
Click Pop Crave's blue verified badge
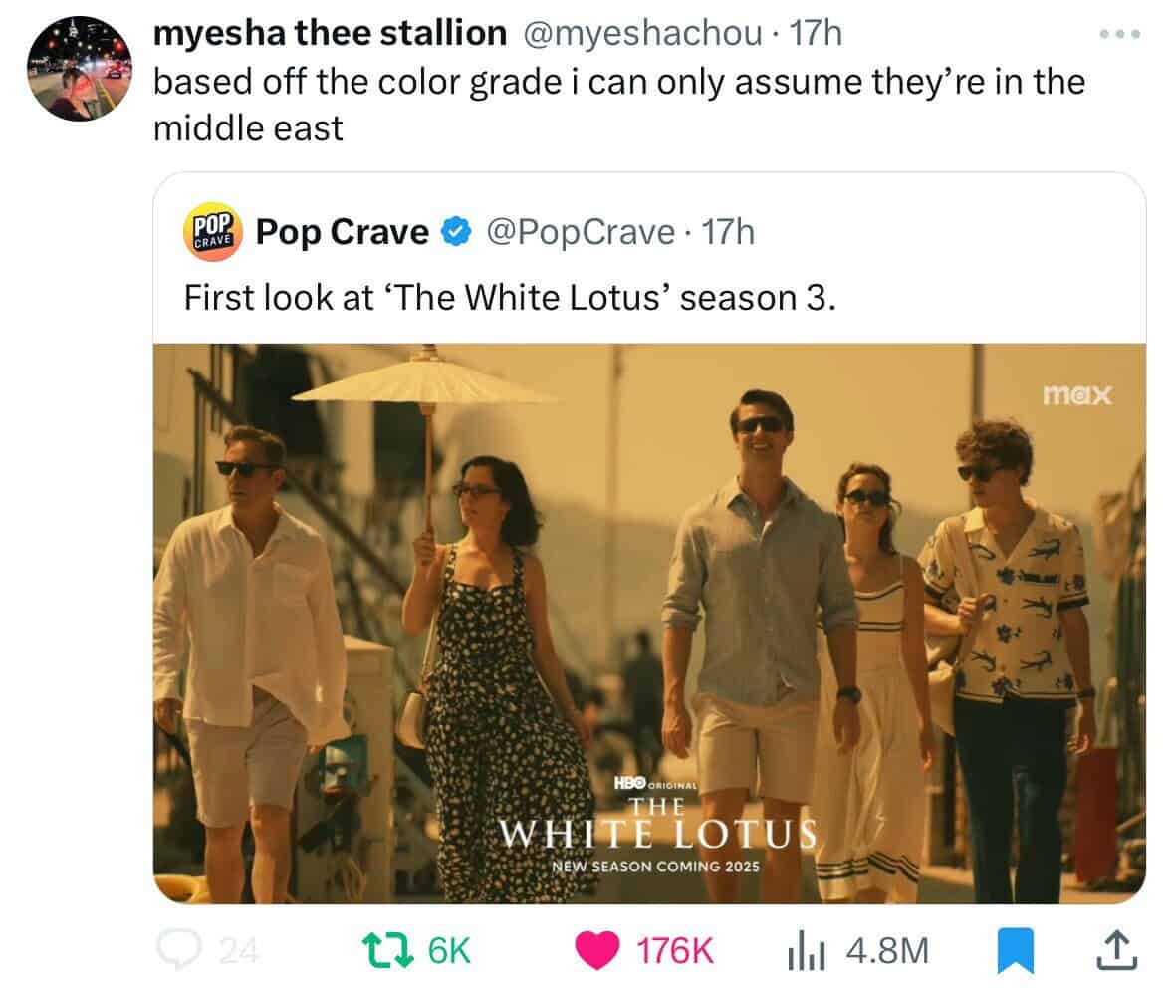pos(454,233)
